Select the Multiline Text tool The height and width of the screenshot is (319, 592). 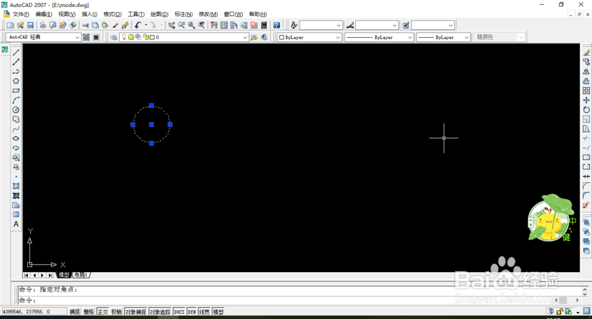[x=16, y=224]
